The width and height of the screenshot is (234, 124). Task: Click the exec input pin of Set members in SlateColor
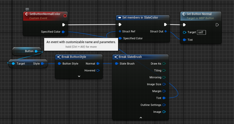(x=120, y=24)
